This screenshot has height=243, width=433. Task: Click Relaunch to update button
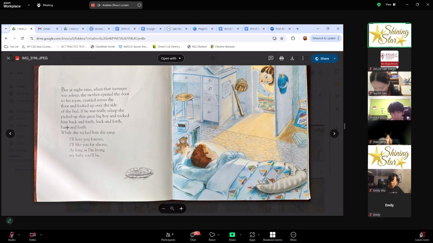(326, 38)
